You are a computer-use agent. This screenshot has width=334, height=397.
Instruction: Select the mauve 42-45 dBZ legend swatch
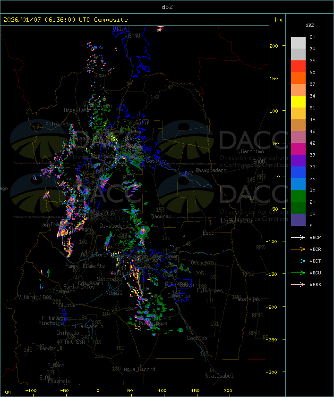click(298, 137)
